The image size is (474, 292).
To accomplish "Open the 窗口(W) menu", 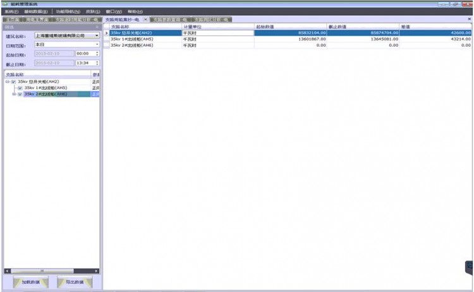I will point(114,11).
